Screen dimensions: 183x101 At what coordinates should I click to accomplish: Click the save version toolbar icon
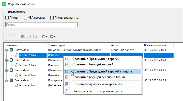point(29,37)
